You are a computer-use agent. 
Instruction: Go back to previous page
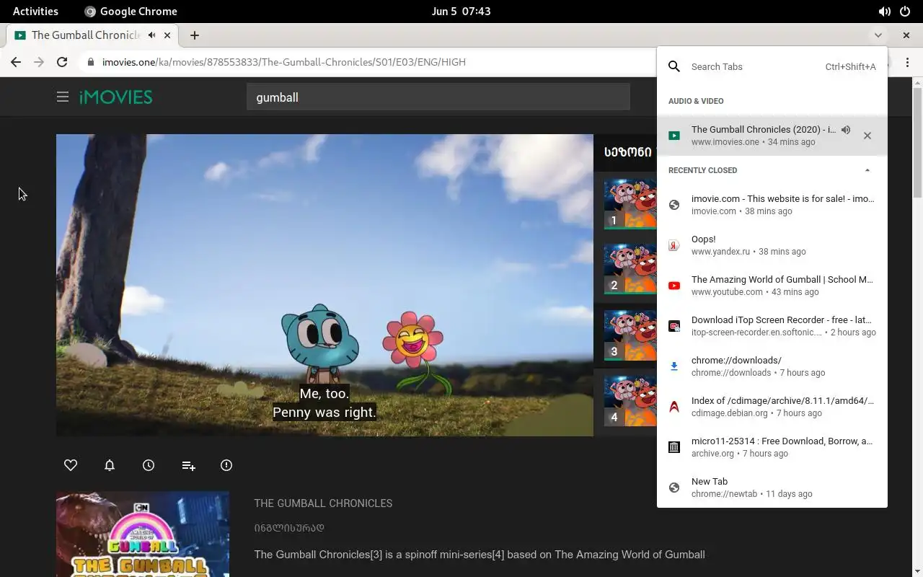click(16, 62)
